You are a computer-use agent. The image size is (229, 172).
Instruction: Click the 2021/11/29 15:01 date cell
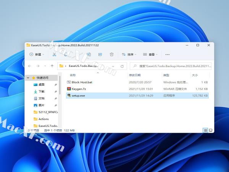[141, 89]
